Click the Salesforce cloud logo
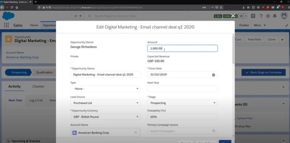 [x=8, y=16]
